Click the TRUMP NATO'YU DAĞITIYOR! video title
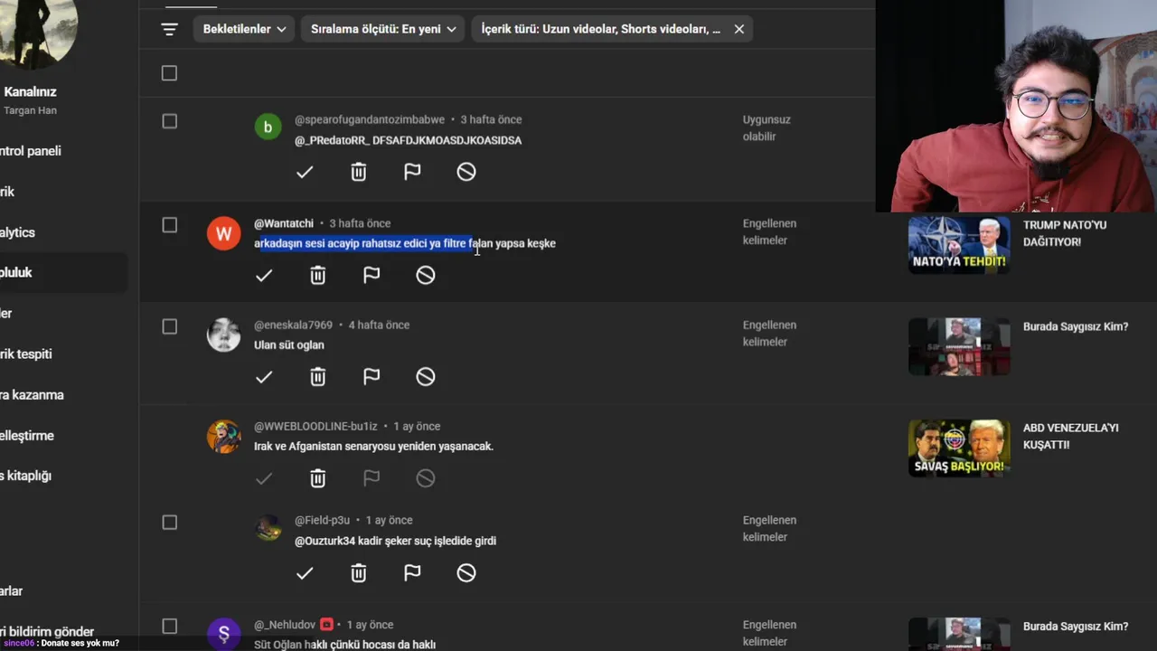Screen dimensions: 1157x651 (1065, 233)
